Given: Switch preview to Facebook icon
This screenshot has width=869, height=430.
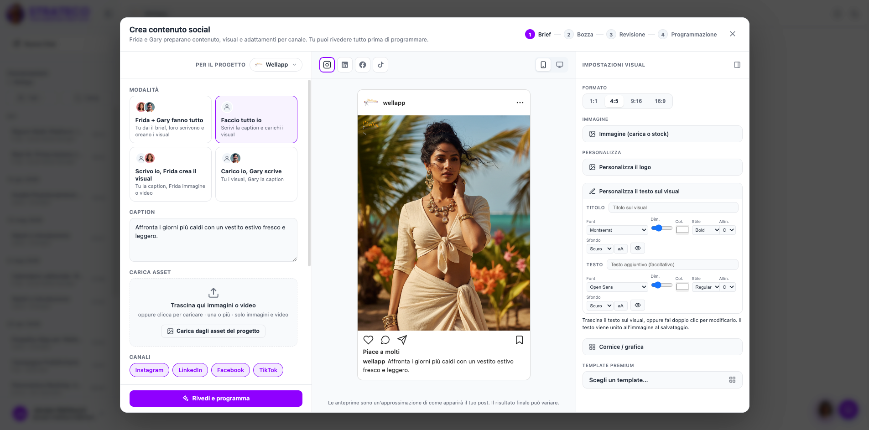Looking at the screenshot, I should [363, 65].
